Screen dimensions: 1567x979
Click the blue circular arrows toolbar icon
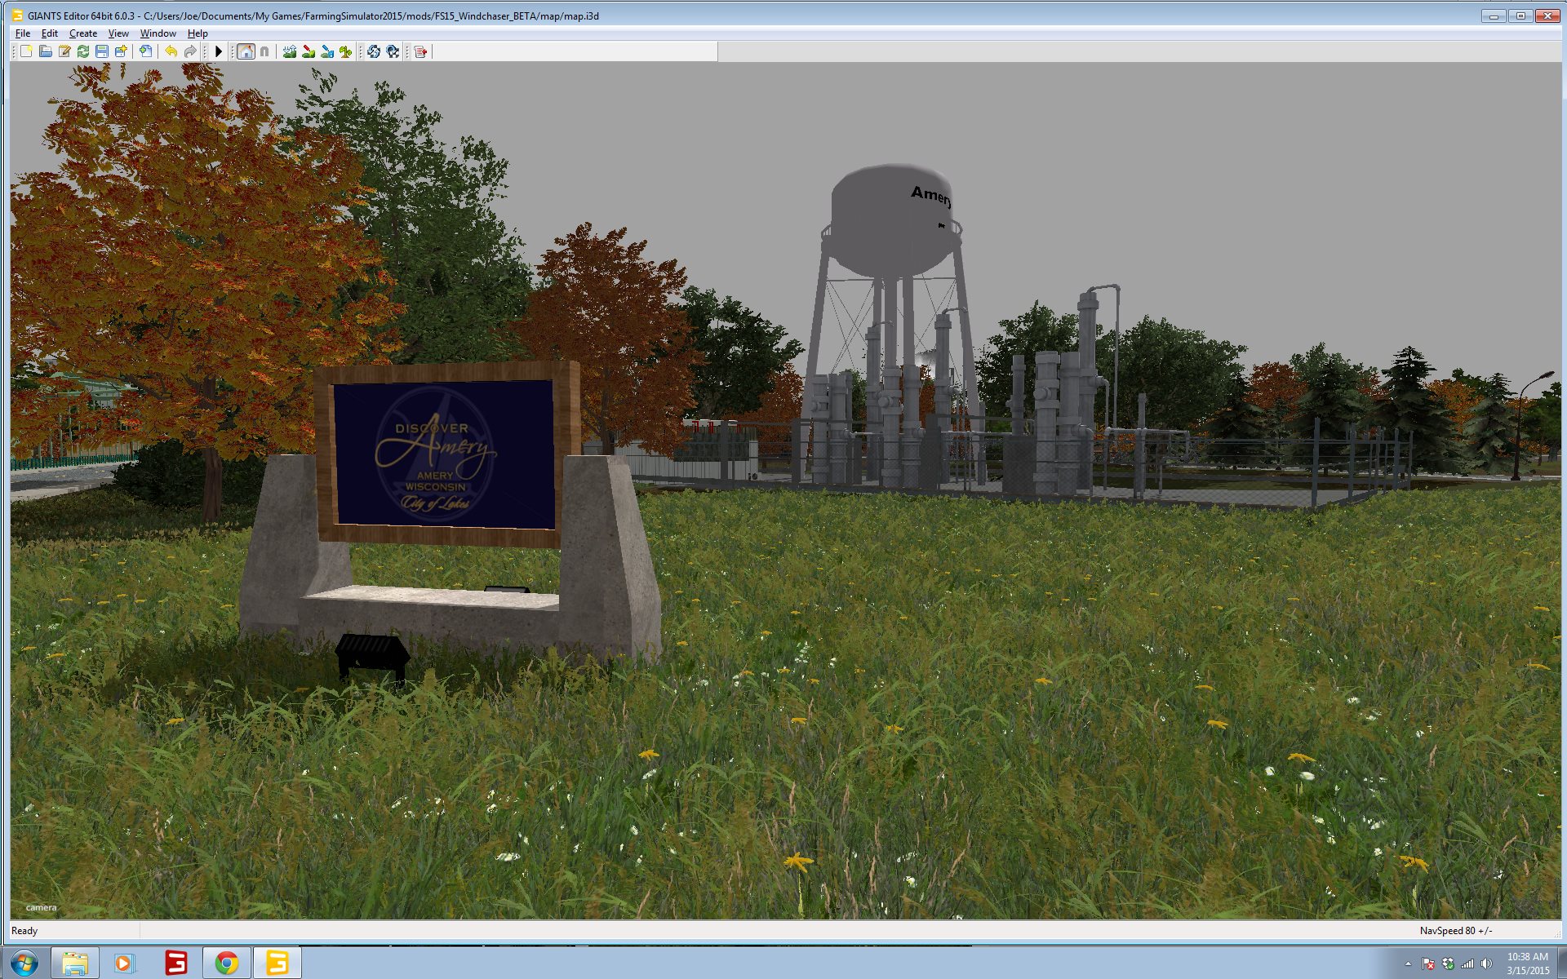click(374, 51)
